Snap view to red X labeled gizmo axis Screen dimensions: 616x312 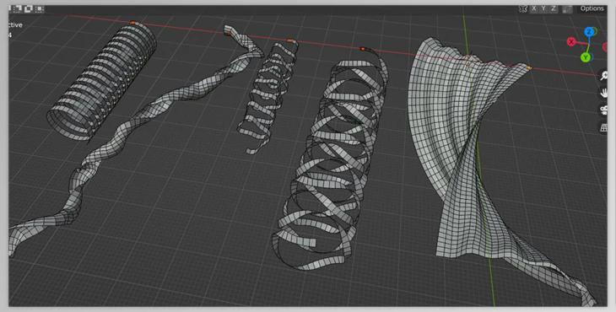pyautogui.click(x=571, y=41)
